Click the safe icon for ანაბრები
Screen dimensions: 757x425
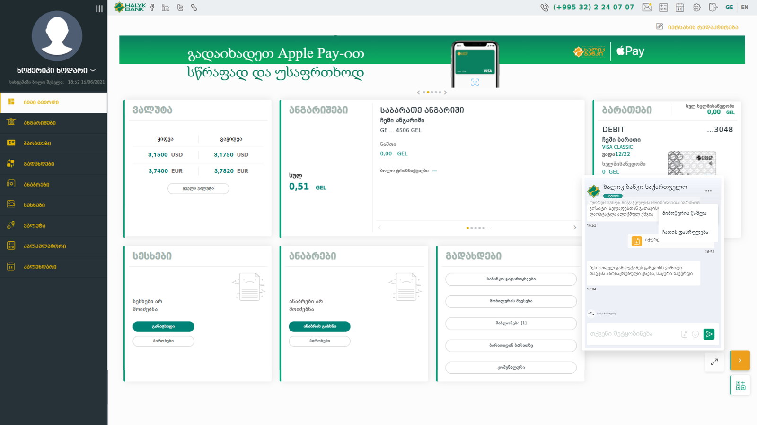point(11,184)
